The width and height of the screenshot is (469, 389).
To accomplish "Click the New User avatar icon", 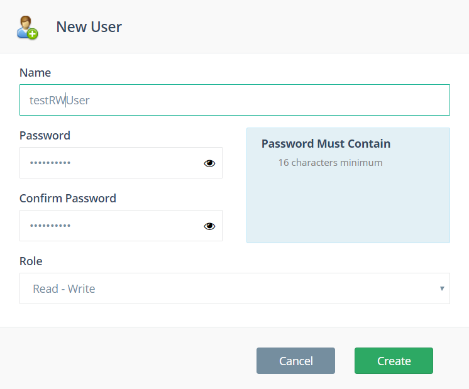I will [27, 27].
